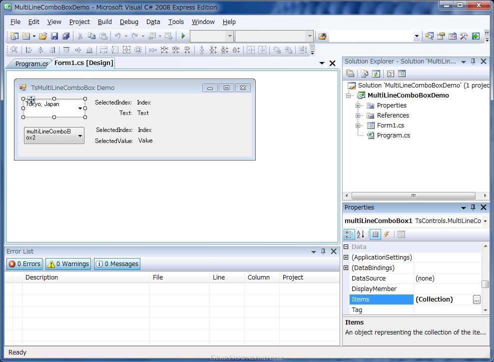This screenshot has height=362, width=494.
Task: Toggle the 0 Messages filter
Action: [x=117, y=264]
